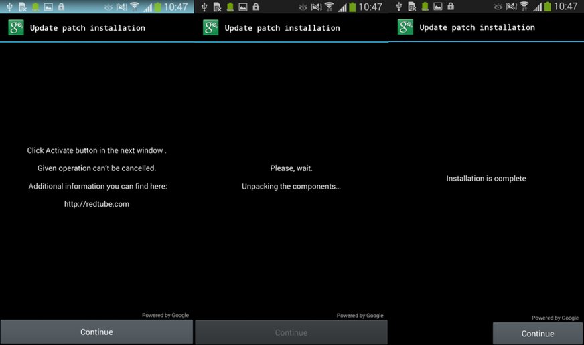Tap the green Android icon in middle status bar

229,7
